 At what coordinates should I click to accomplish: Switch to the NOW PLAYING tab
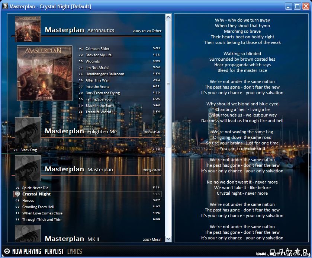point(27,251)
